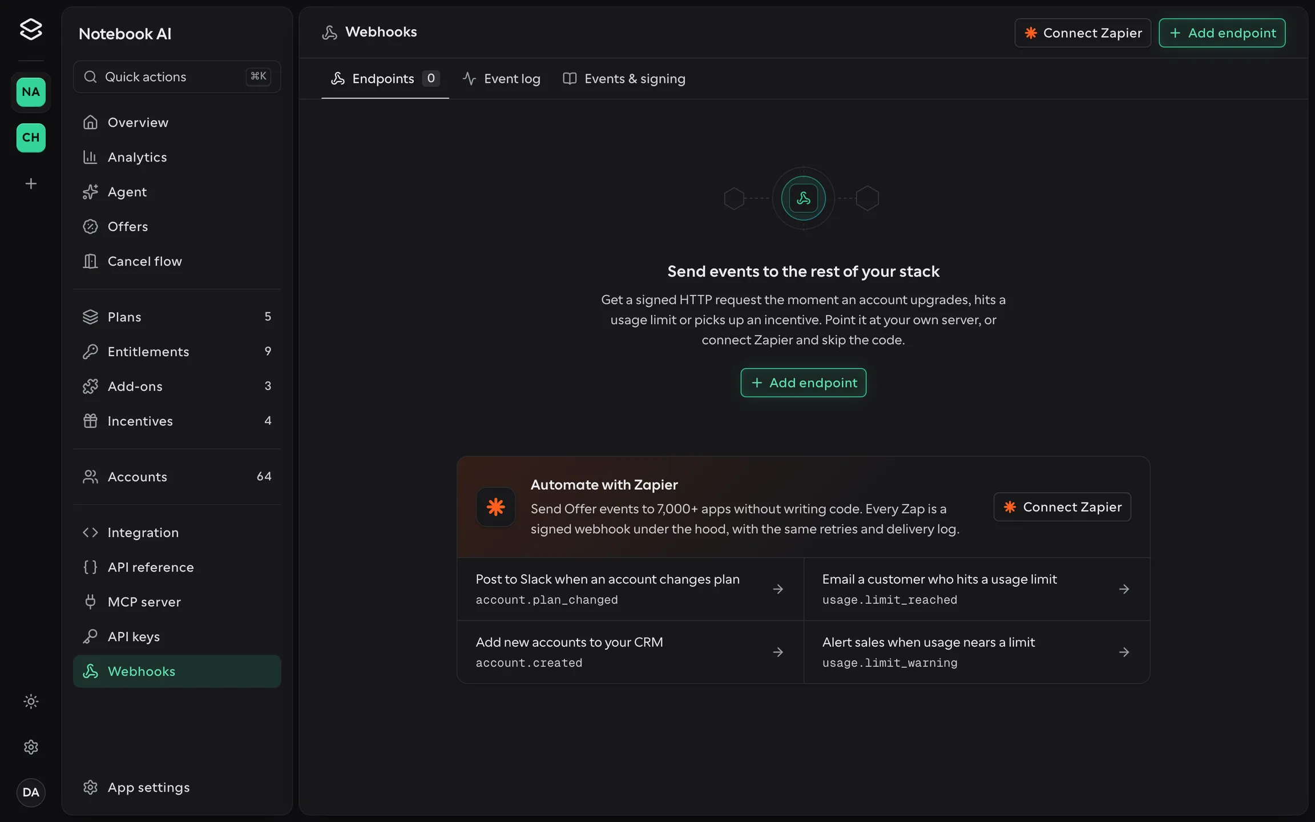Go to MCP server page
Image resolution: width=1315 pixels, height=822 pixels.
point(177,602)
